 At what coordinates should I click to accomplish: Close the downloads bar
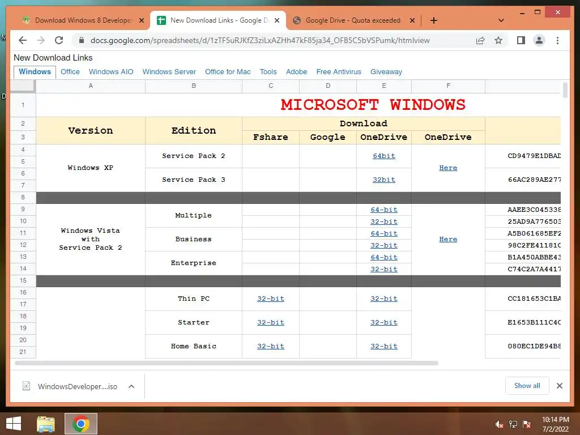click(x=559, y=386)
